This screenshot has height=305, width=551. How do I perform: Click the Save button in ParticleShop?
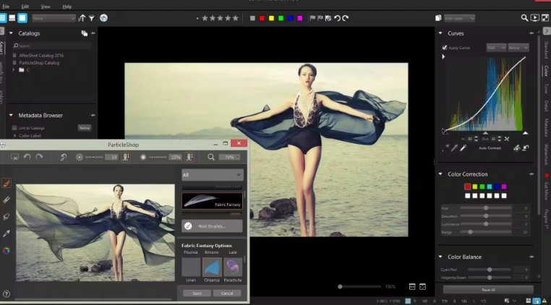197,293
